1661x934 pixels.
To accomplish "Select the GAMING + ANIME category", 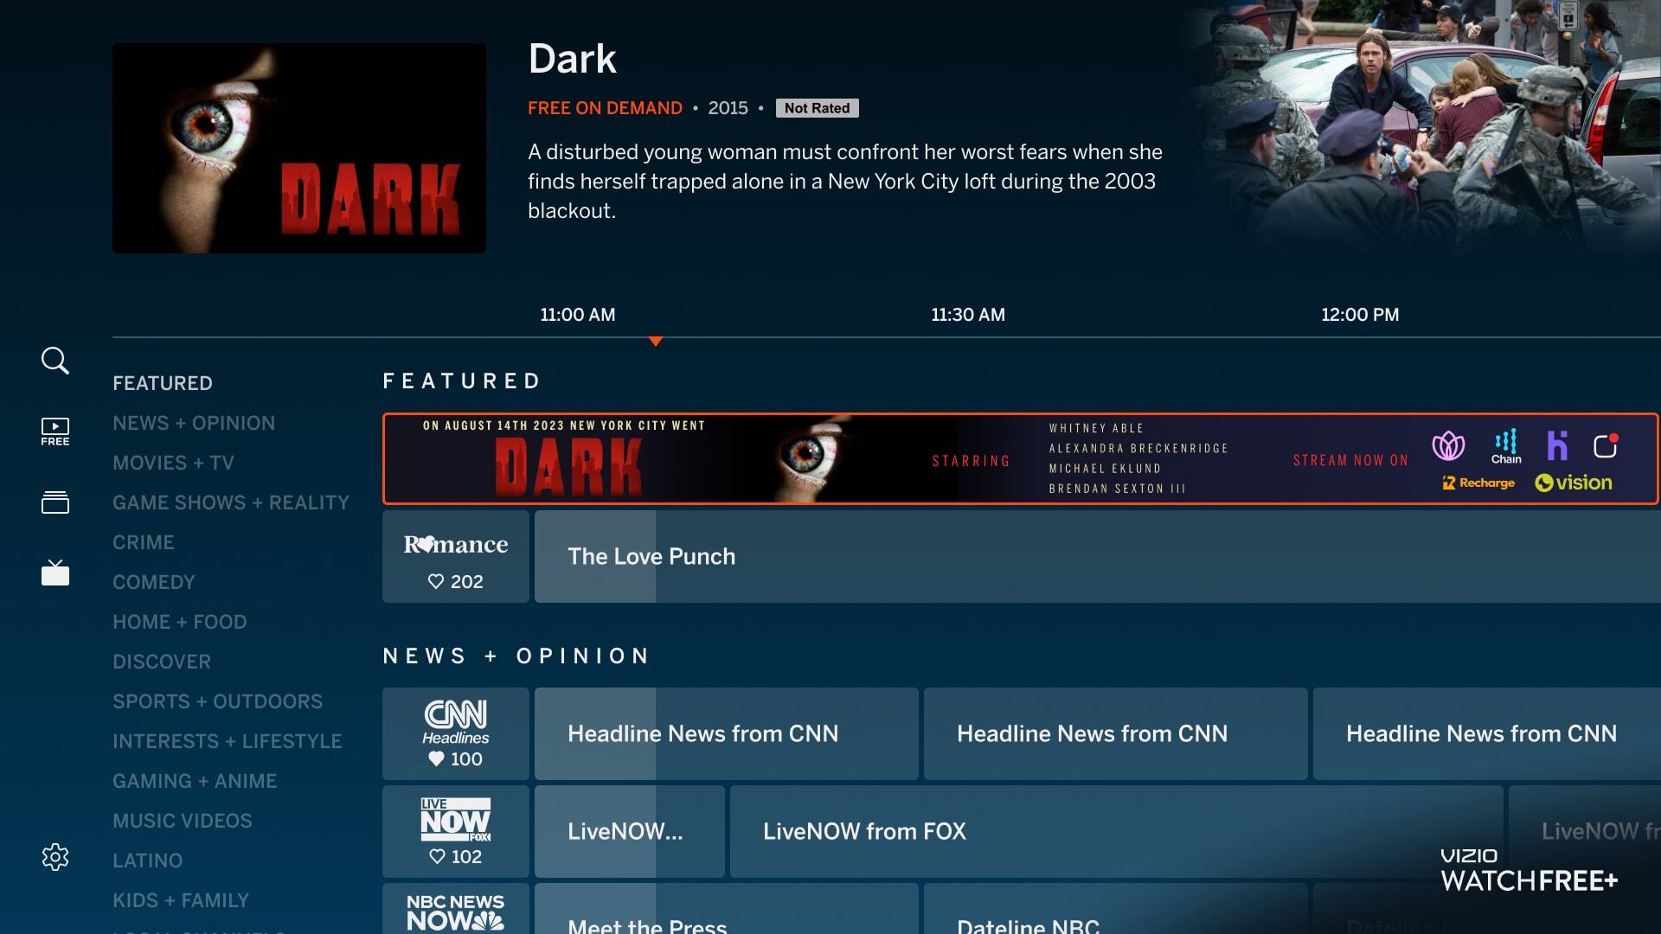I will [x=195, y=781].
